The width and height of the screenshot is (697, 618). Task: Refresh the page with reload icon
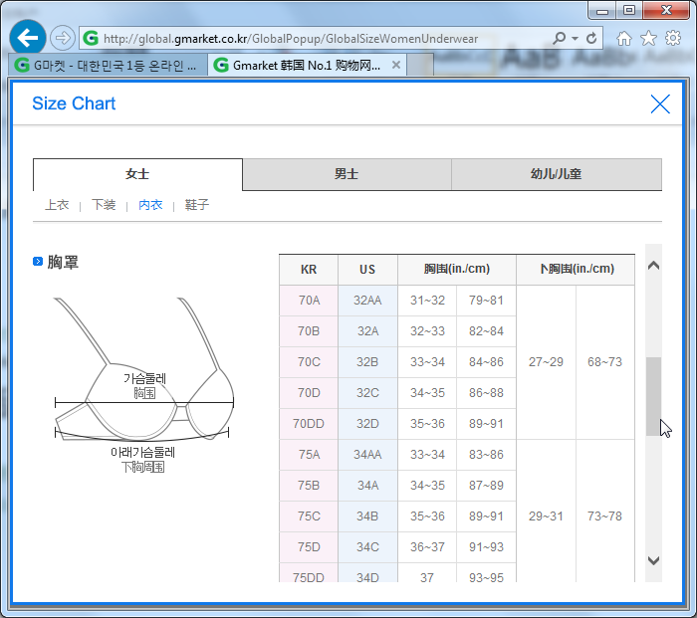(x=591, y=38)
